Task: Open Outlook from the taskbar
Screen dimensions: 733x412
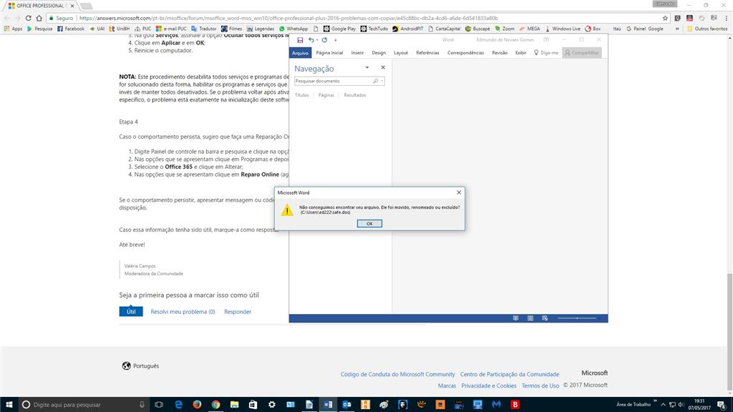Action: [x=346, y=405]
